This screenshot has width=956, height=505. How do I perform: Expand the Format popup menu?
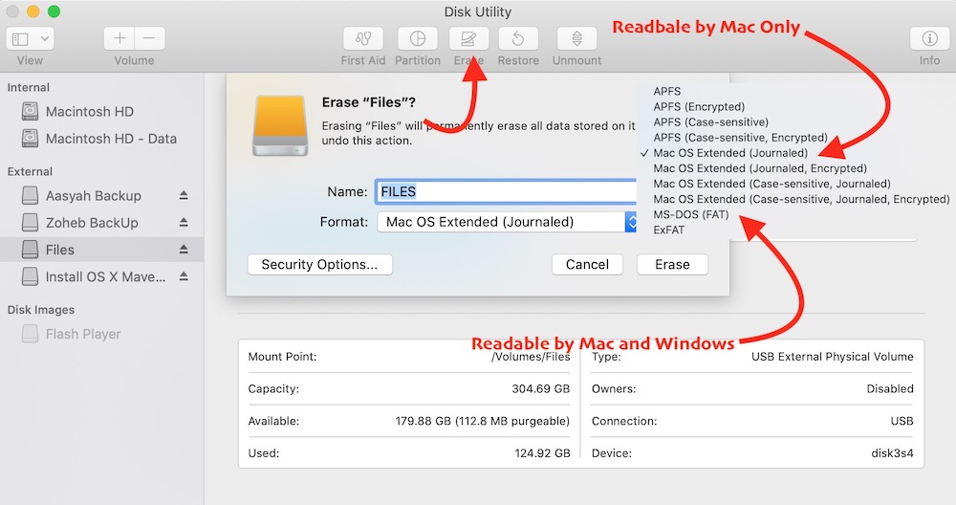tap(507, 222)
